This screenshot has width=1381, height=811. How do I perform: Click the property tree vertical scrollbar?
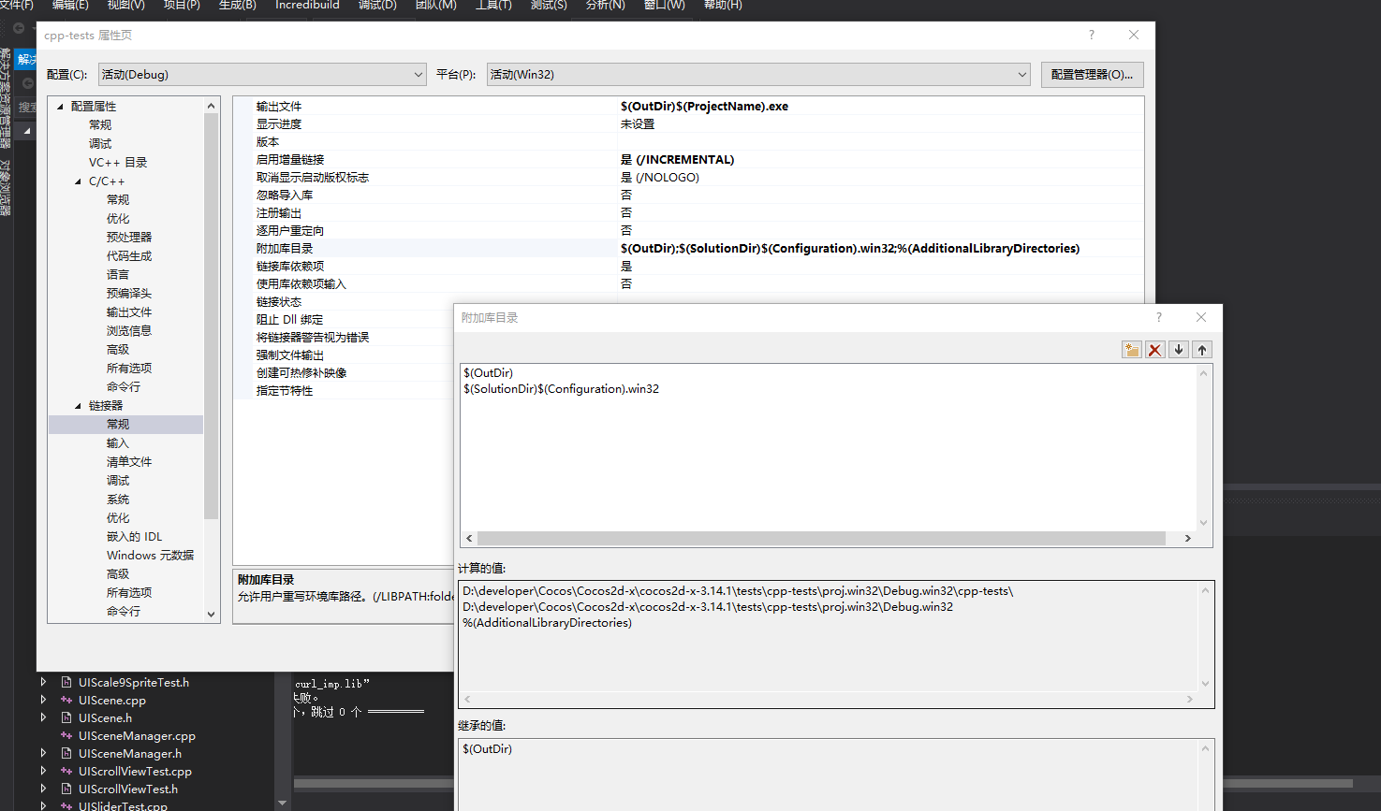[x=211, y=316]
